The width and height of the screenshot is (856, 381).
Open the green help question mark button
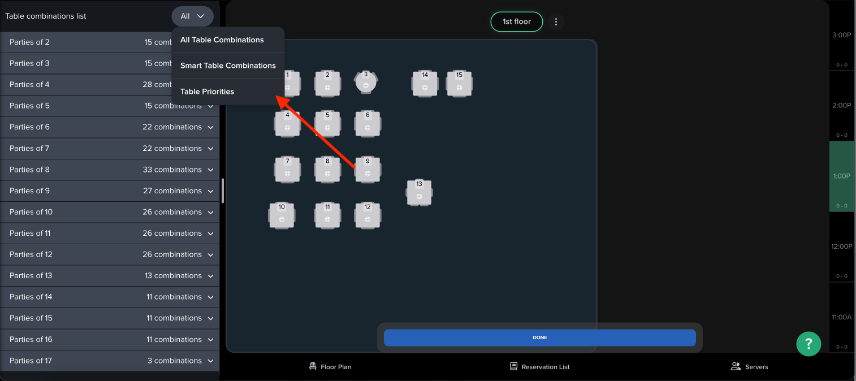[809, 344]
